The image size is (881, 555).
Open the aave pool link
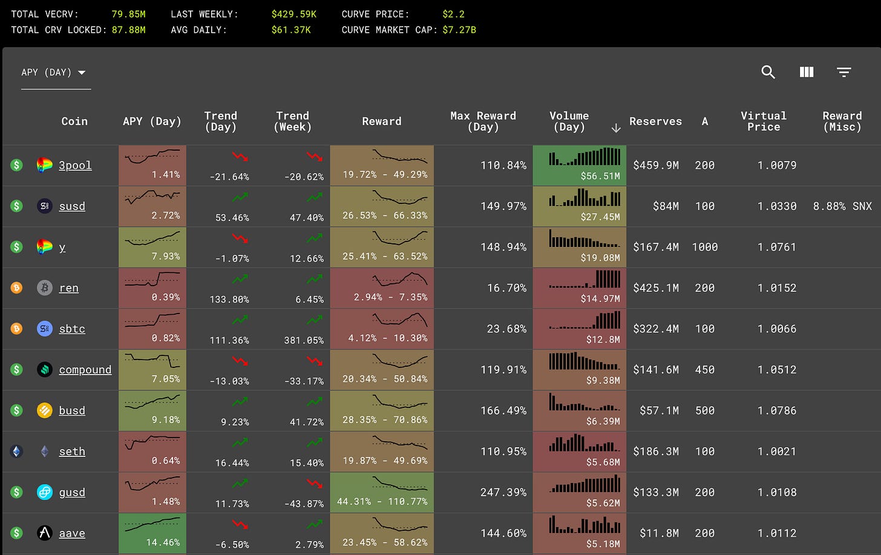tap(72, 533)
